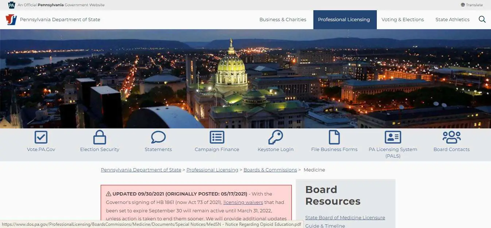This screenshot has width=491, height=228.
Task: Select the Keystone Login key icon
Action: [x=275, y=137]
